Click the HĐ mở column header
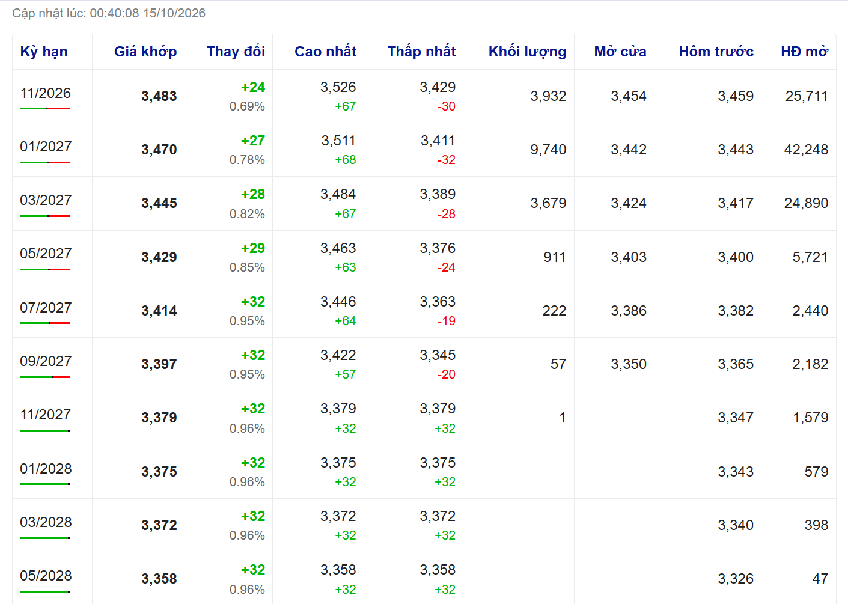Screen dimensions: 848x604 coord(804,52)
